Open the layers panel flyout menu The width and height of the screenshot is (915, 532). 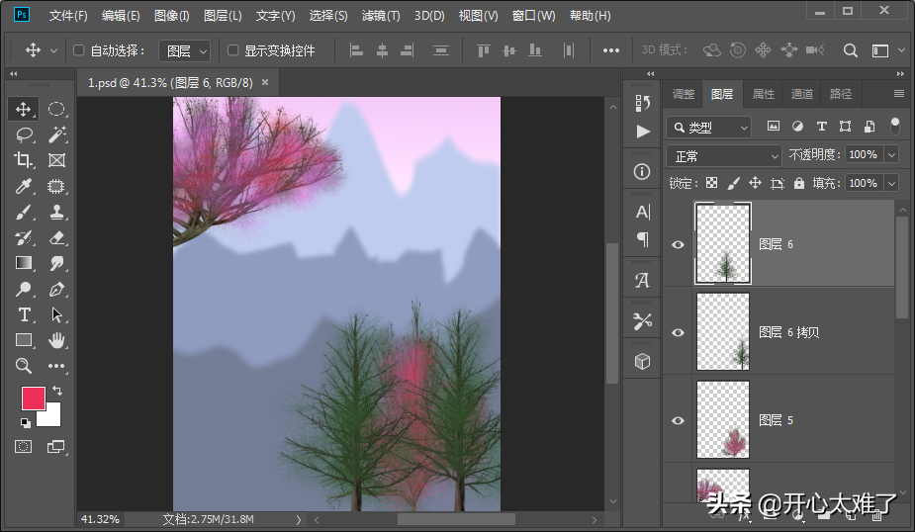898,93
